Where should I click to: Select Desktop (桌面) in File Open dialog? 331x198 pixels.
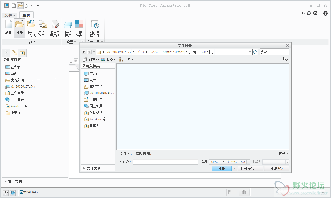tap(90, 80)
